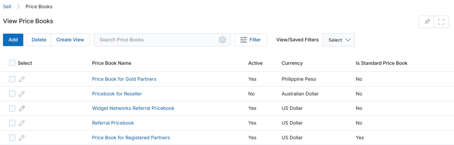Click Price Book Name column header
The width and height of the screenshot is (454, 145).
(111, 63)
